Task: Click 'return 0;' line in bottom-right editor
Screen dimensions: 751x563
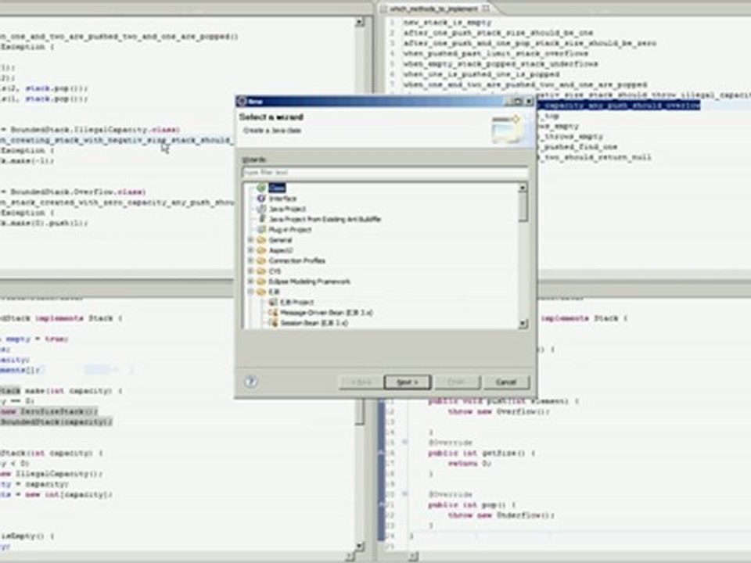Action: point(470,464)
